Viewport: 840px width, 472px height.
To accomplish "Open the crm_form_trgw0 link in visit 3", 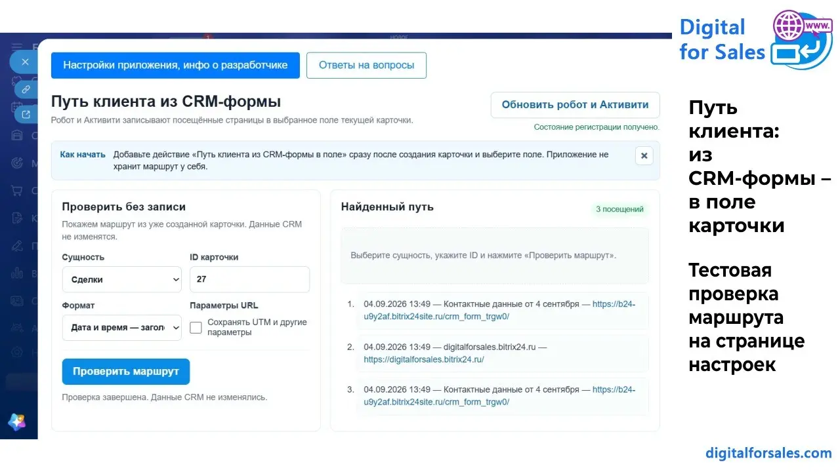I will tap(499, 395).
